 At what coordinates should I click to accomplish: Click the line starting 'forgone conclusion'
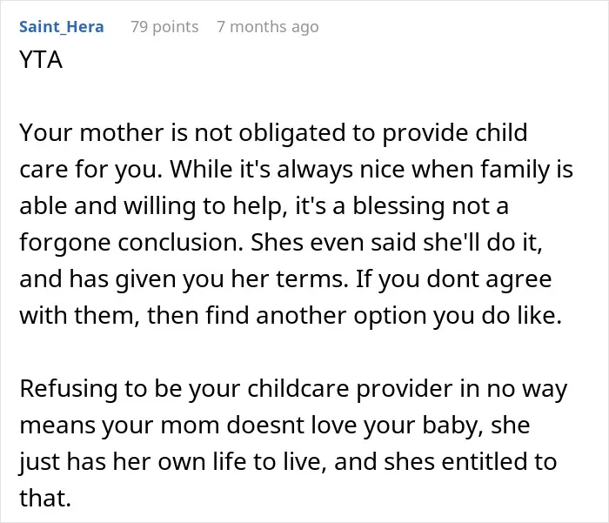(280, 243)
